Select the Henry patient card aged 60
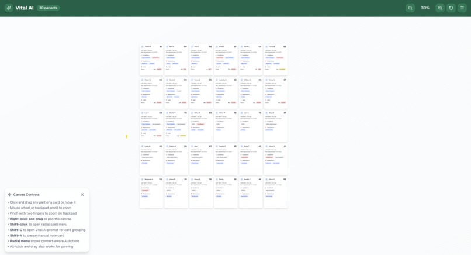Image resolution: width=471 pixels, height=255 pixels. point(201,92)
